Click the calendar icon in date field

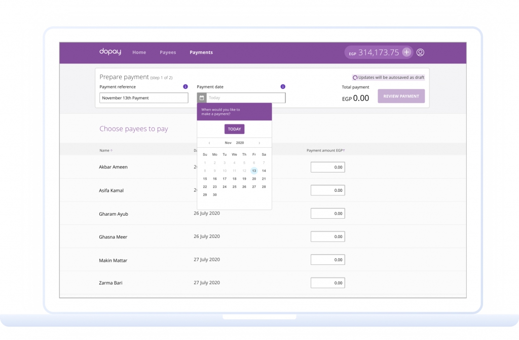202,98
